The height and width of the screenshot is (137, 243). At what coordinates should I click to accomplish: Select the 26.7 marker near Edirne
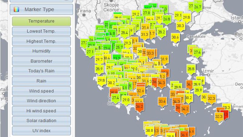(x=198, y=8)
